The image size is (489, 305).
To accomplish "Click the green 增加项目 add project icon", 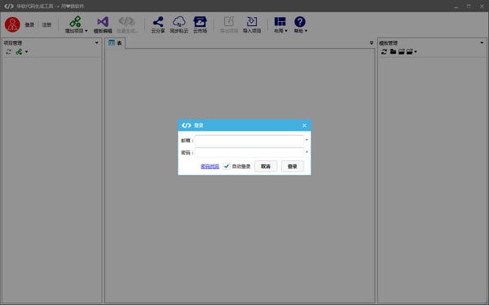I will click(x=75, y=21).
